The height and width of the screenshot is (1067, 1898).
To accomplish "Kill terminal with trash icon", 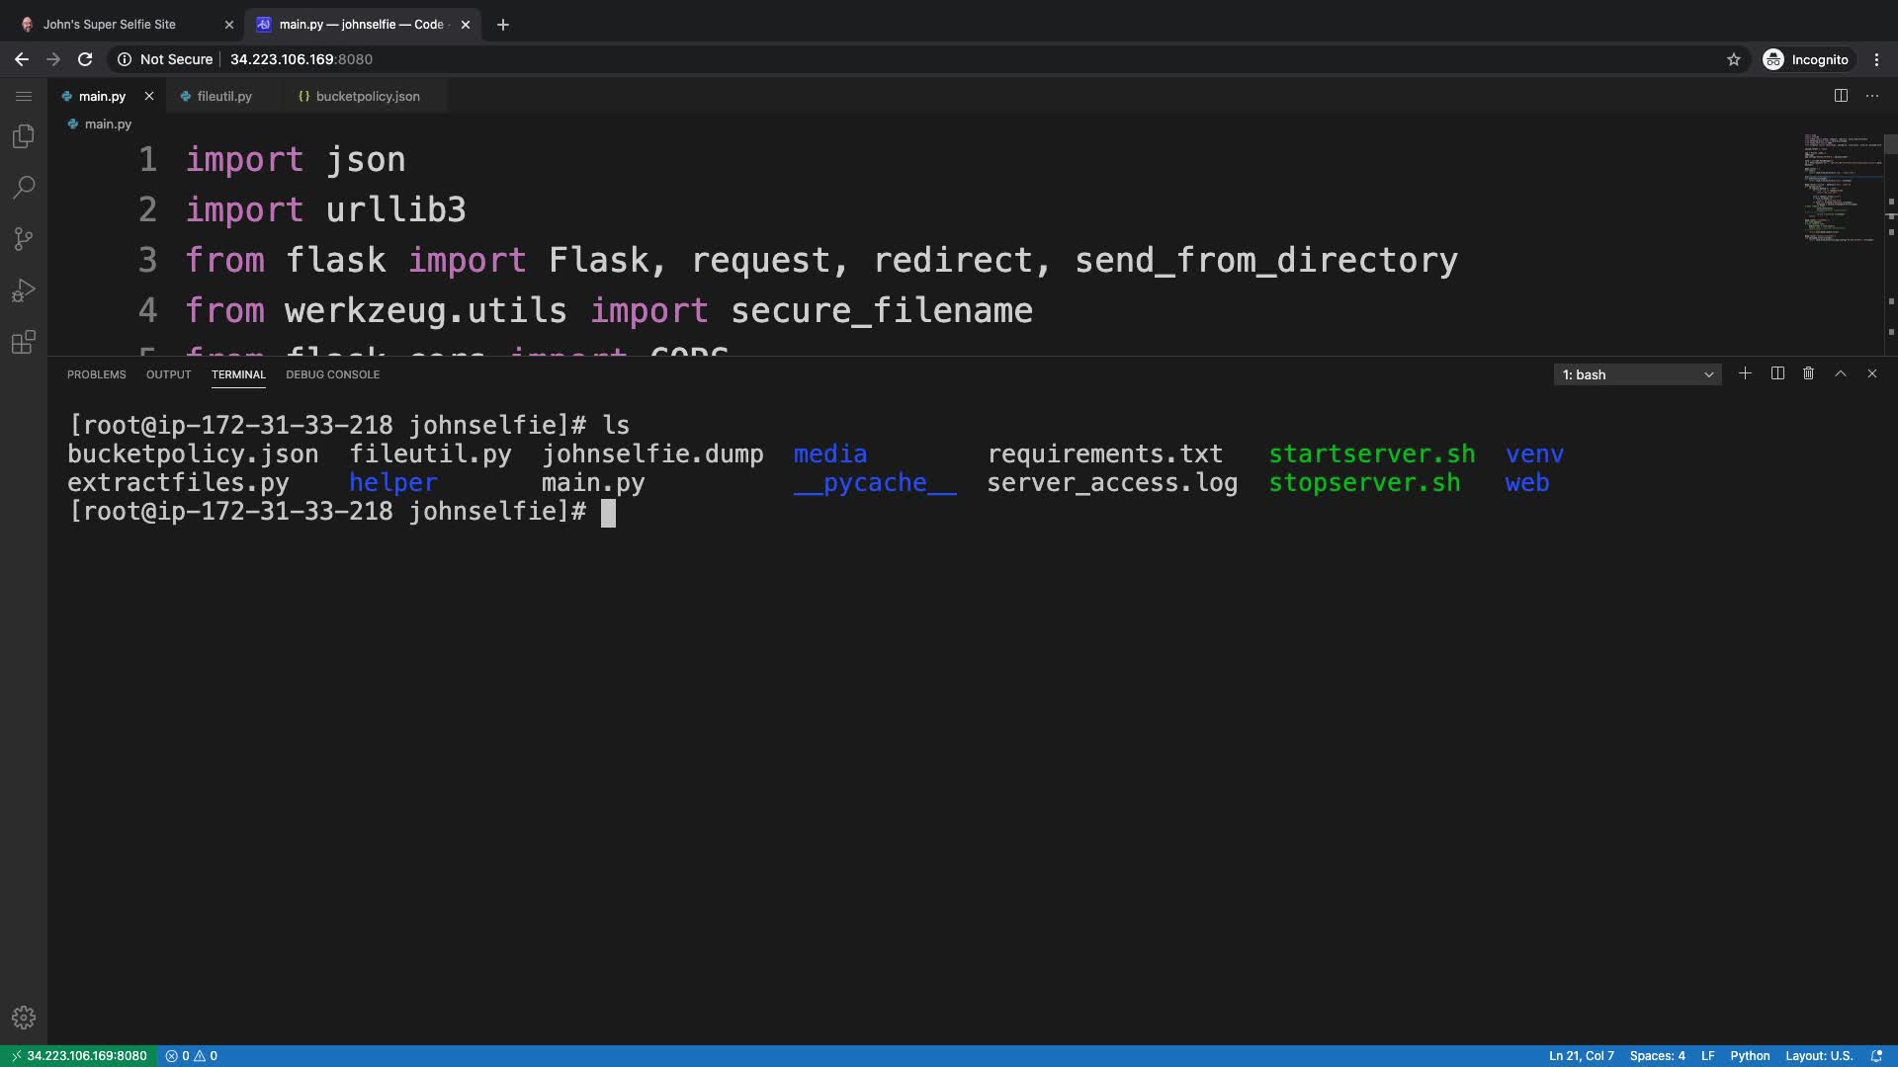I will click(1808, 373).
